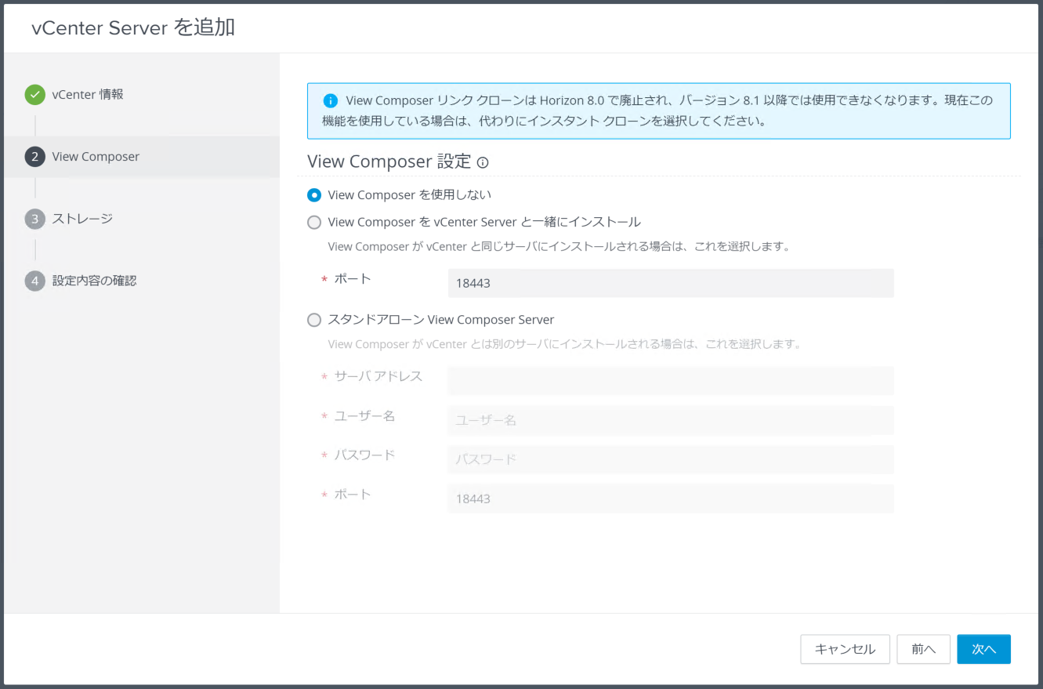
Task: Click the サーバ アドレス input field
Action: (x=671, y=380)
